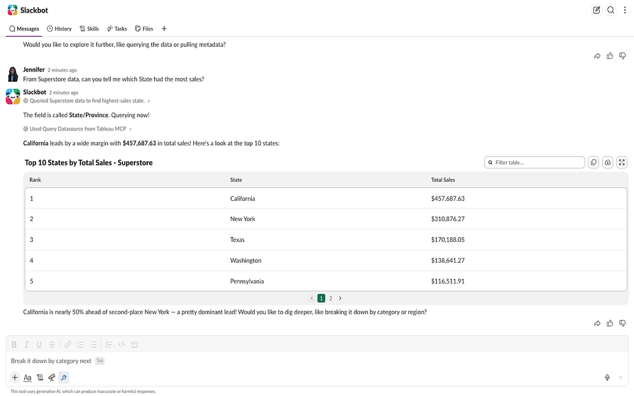Toggle numbered list in composer
634x396 pixels.
(81, 344)
